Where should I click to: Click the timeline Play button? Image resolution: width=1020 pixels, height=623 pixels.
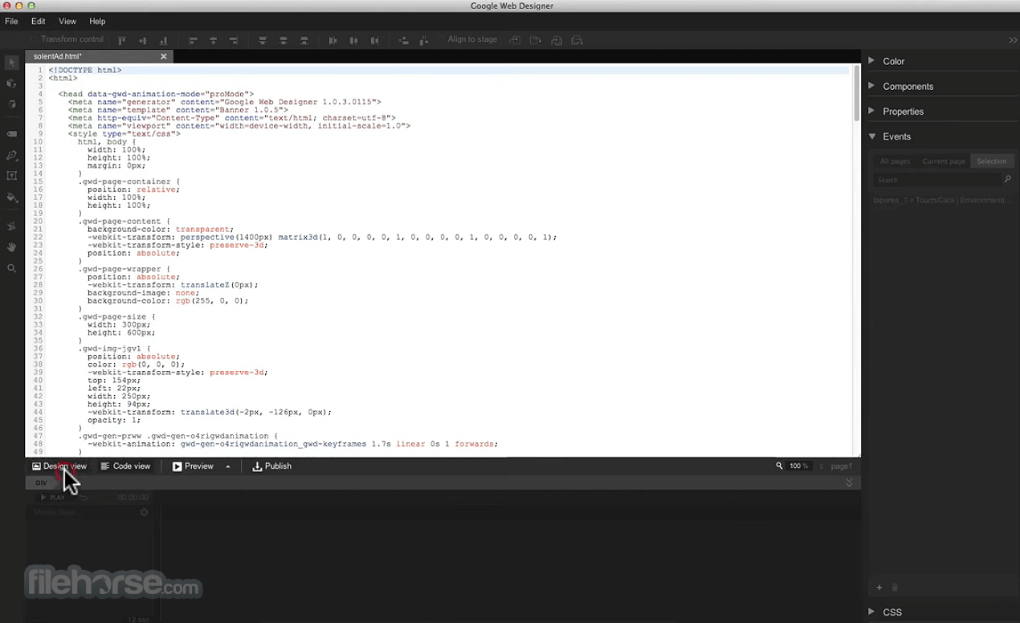tap(52, 498)
